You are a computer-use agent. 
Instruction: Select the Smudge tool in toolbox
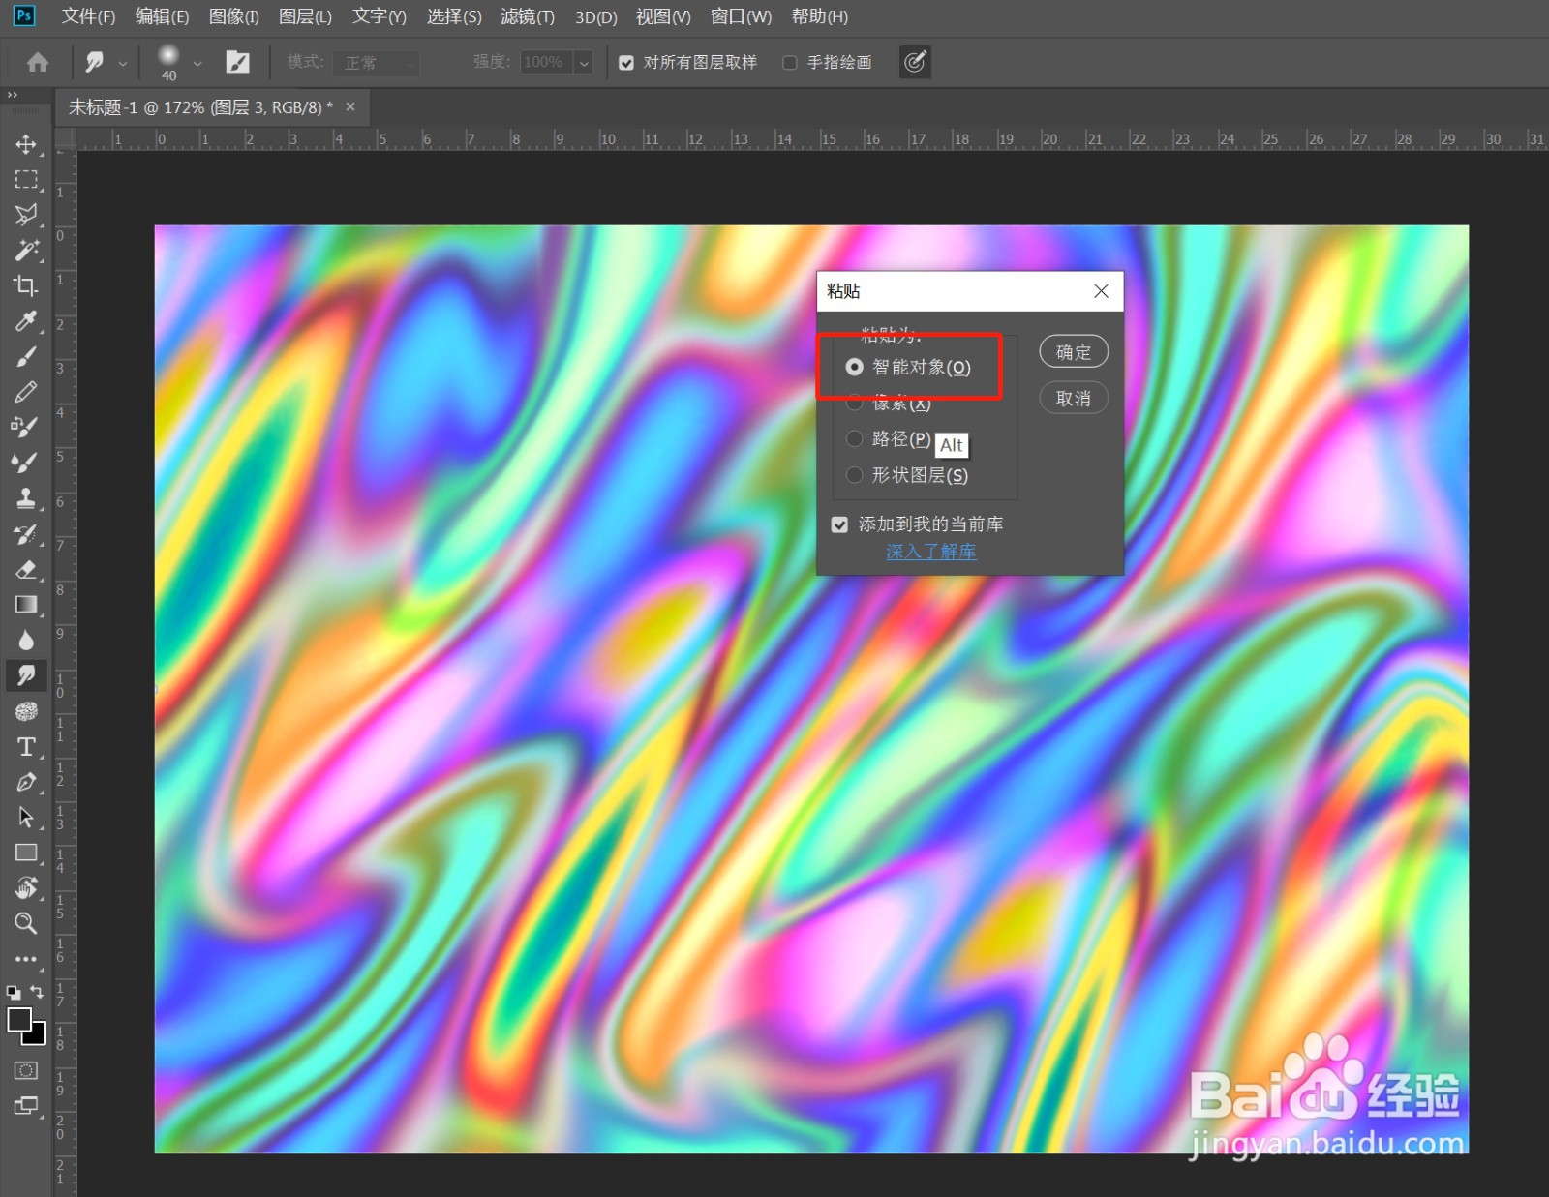pyautogui.click(x=26, y=675)
